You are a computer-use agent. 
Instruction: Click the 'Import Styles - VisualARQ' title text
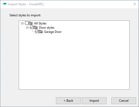[26, 4]
